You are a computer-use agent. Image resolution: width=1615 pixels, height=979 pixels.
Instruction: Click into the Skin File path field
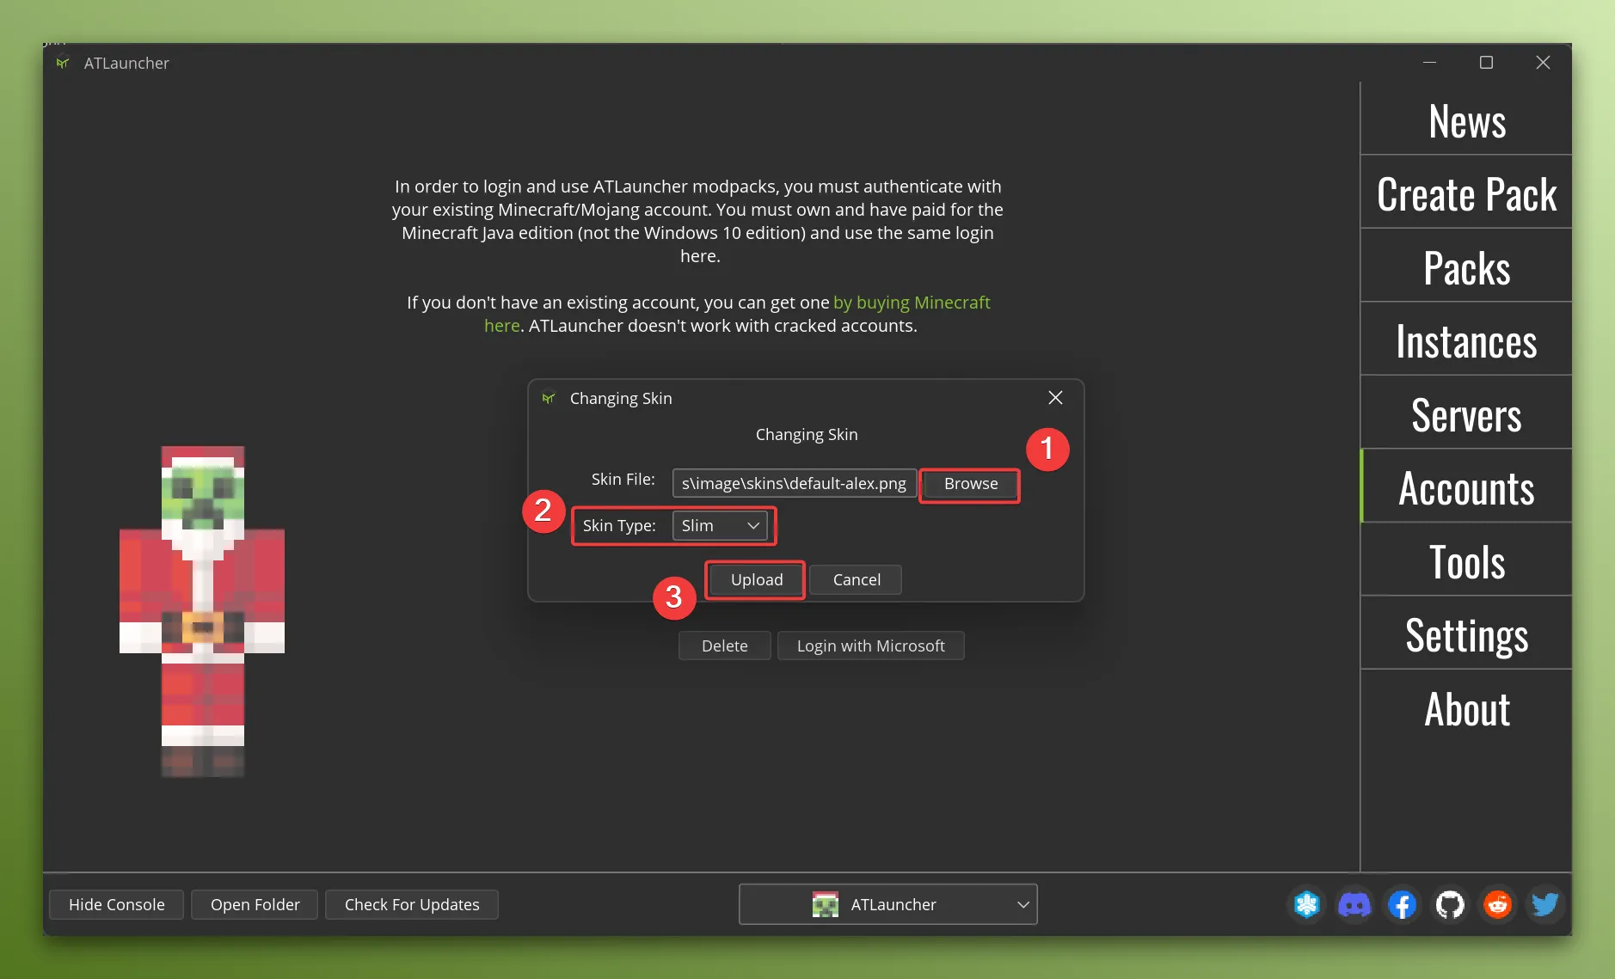pyautogui.click(x=793, y=484)
